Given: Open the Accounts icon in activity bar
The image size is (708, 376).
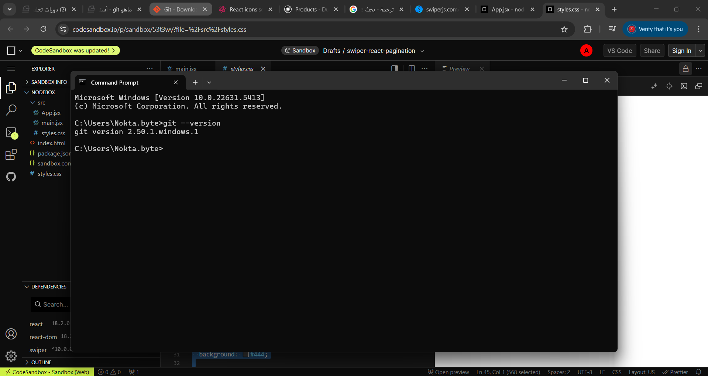Looking at the screenshot, I should [x=11, y=334].
